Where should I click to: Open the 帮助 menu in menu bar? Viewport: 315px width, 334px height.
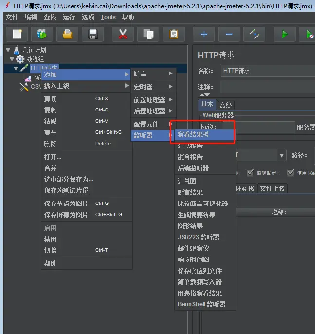coord(128,17)
